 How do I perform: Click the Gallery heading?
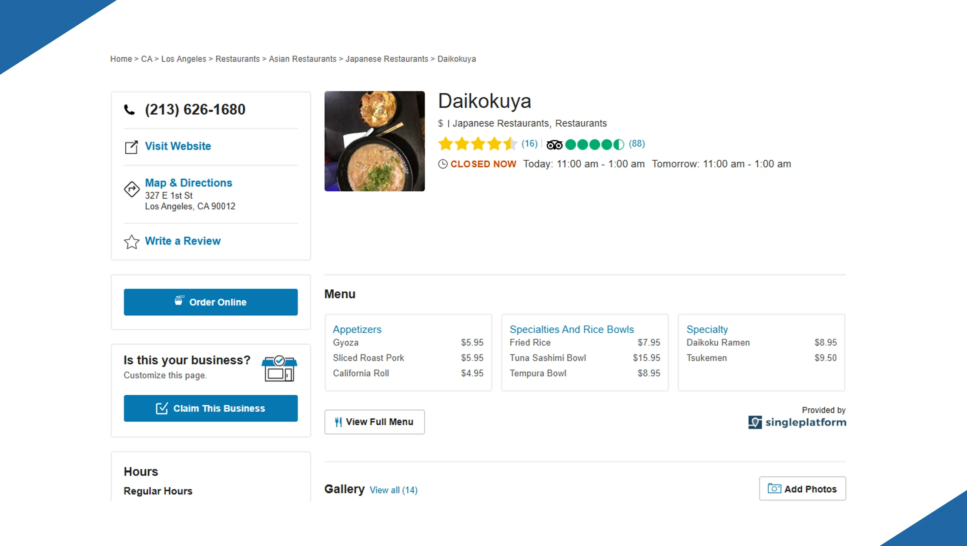[x=345, y=489]
